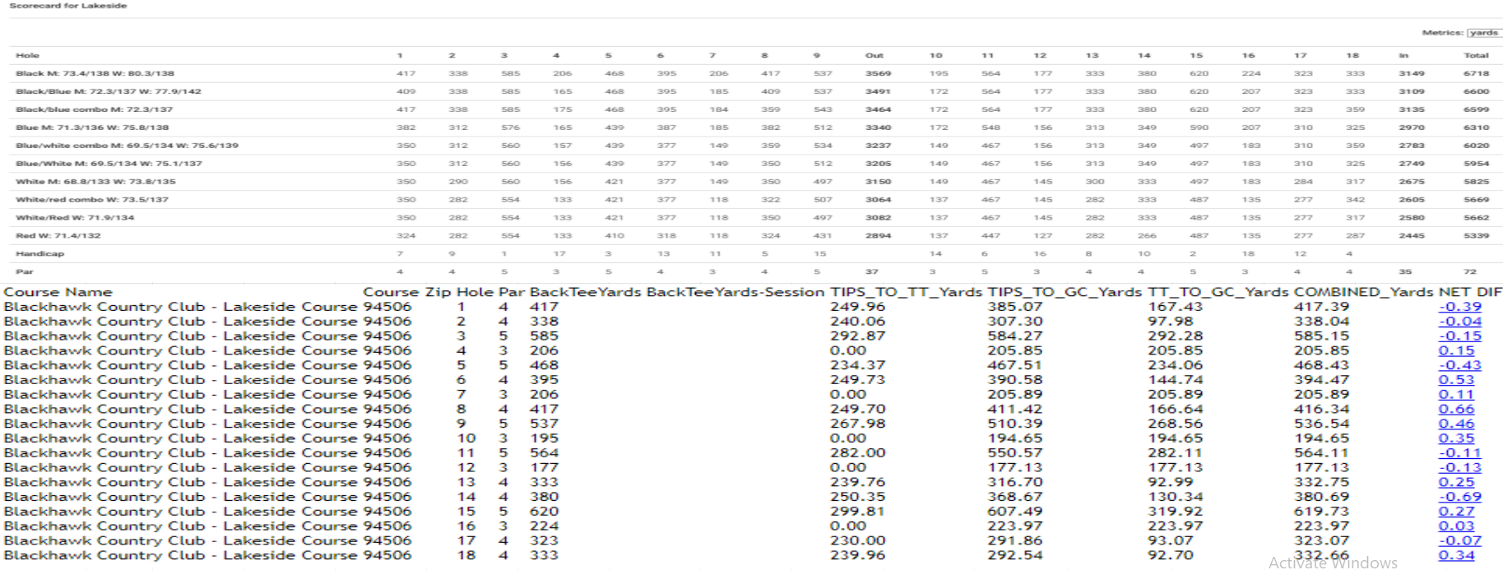This screenshot has height=570, width=1503.
Task: Open the 0.53 NET DIF link
Action: click(1456, 380)
